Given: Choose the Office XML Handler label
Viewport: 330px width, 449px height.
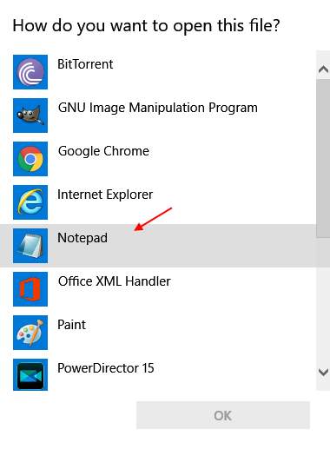Looking at the screenshot, I should coord(115,281).
